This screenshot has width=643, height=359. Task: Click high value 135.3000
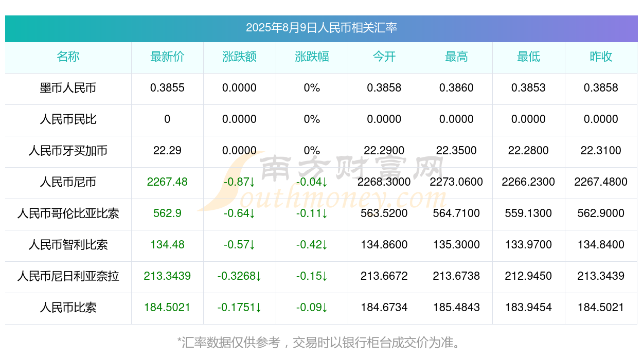coord(456,245)
